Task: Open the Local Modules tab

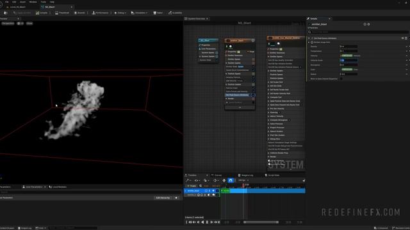Action: click(x=58, y=187)
